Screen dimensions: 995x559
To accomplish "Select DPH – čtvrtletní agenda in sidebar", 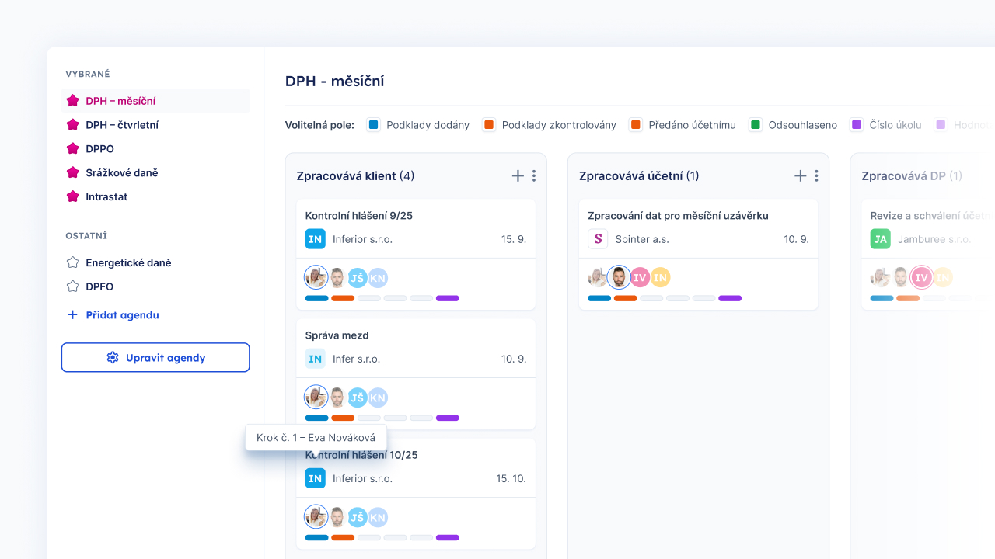I will (x=122, y=125).
